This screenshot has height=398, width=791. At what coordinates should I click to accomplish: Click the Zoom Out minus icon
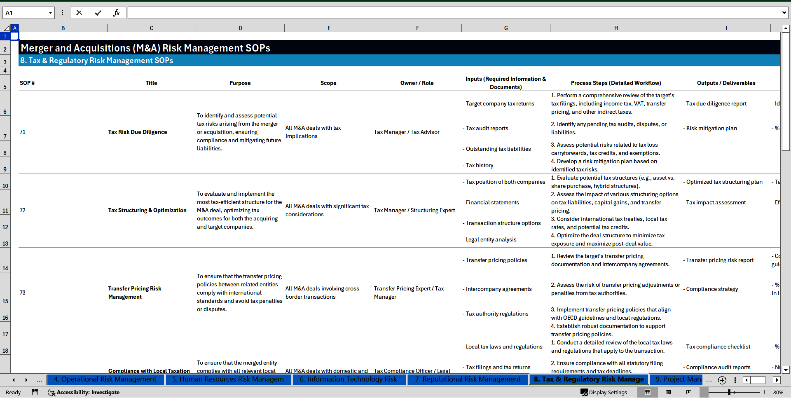(x=703, y=392)
